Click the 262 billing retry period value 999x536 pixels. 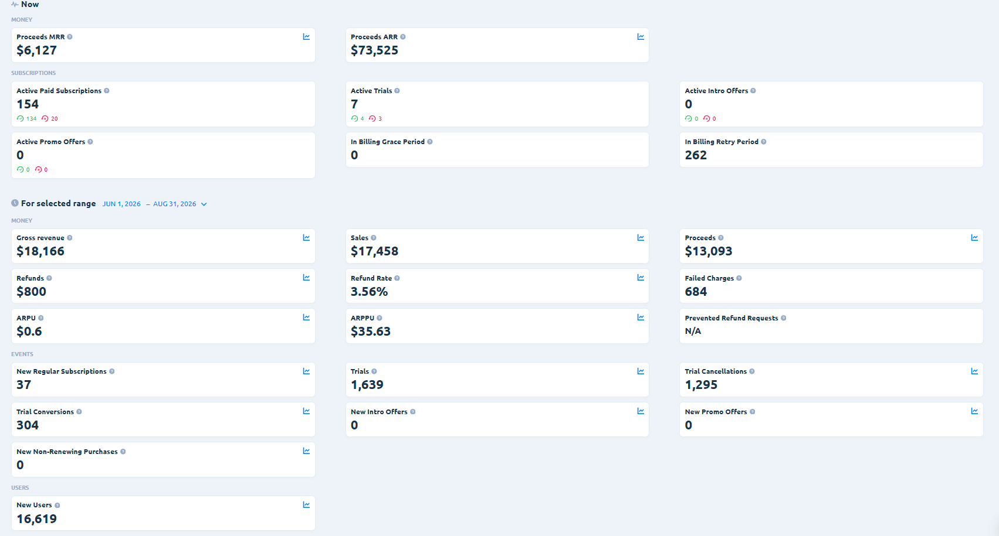tap(696, 155)
